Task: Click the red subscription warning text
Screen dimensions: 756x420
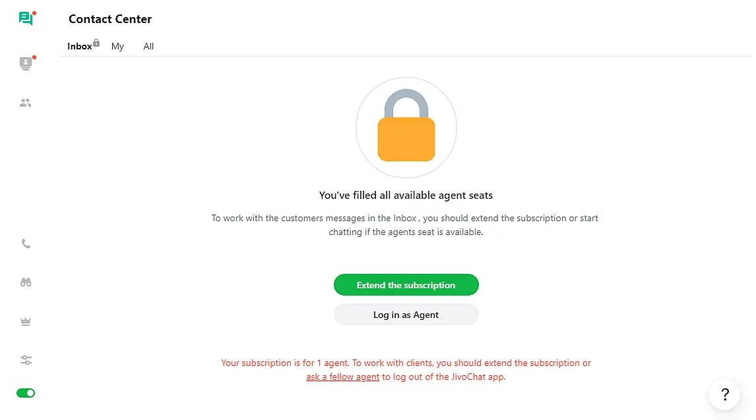Action: coord(406,363)
